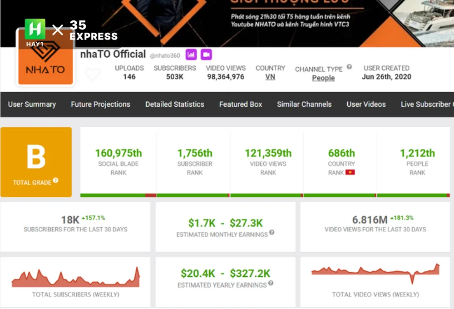
Task: Click the 503K subscribers count
Action: pyautogui.click(x=175, y=77)
